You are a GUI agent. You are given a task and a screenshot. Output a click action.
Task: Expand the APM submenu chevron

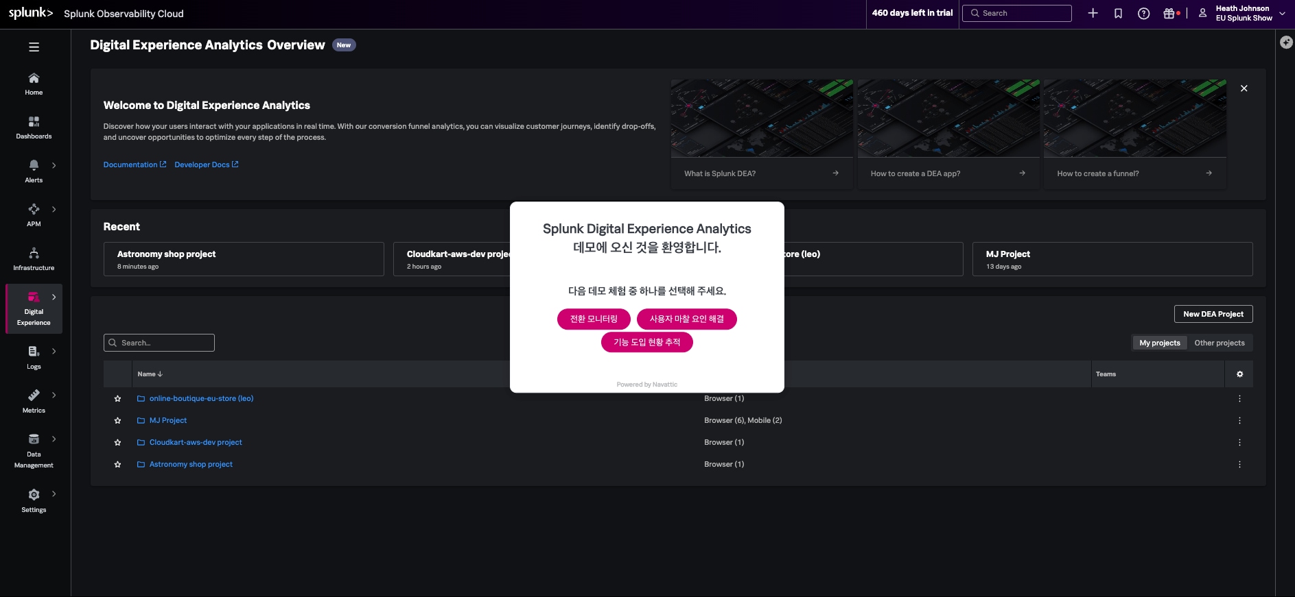[x=54, y=209]
